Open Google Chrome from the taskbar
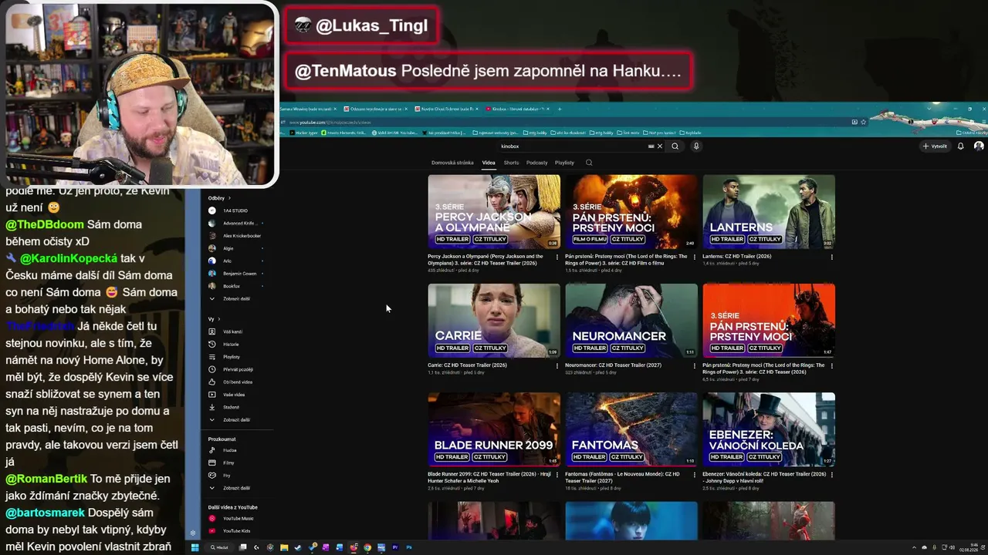The image size is (988, 555). (367, 547)
